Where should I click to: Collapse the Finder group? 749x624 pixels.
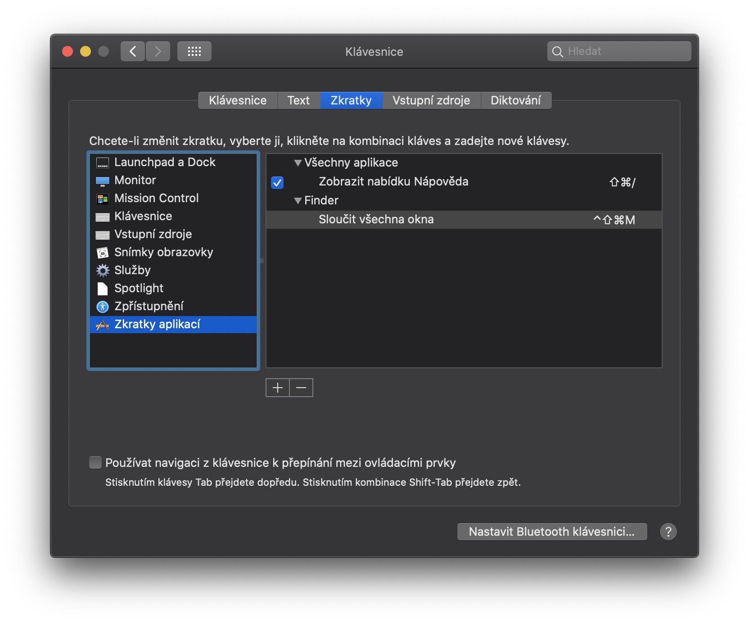coord(298,201)
